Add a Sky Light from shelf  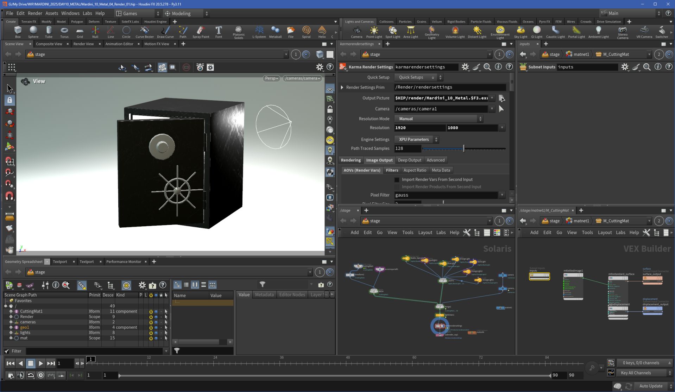(x=520, y=32)
